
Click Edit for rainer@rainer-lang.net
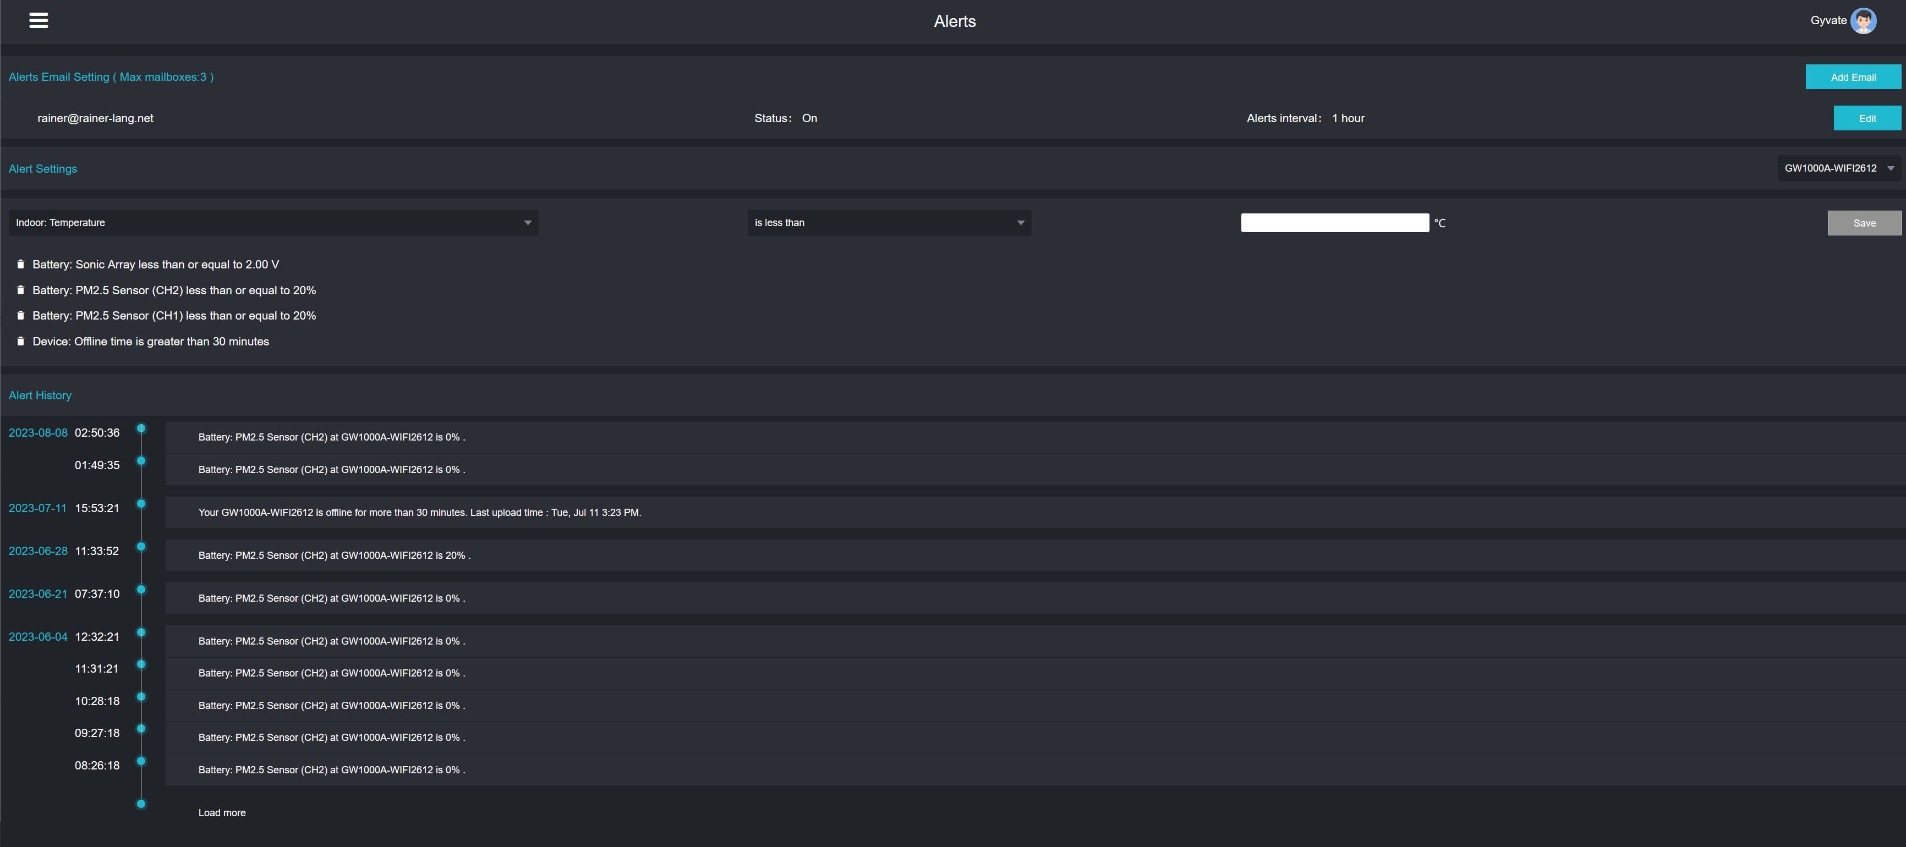point(1866,118)
